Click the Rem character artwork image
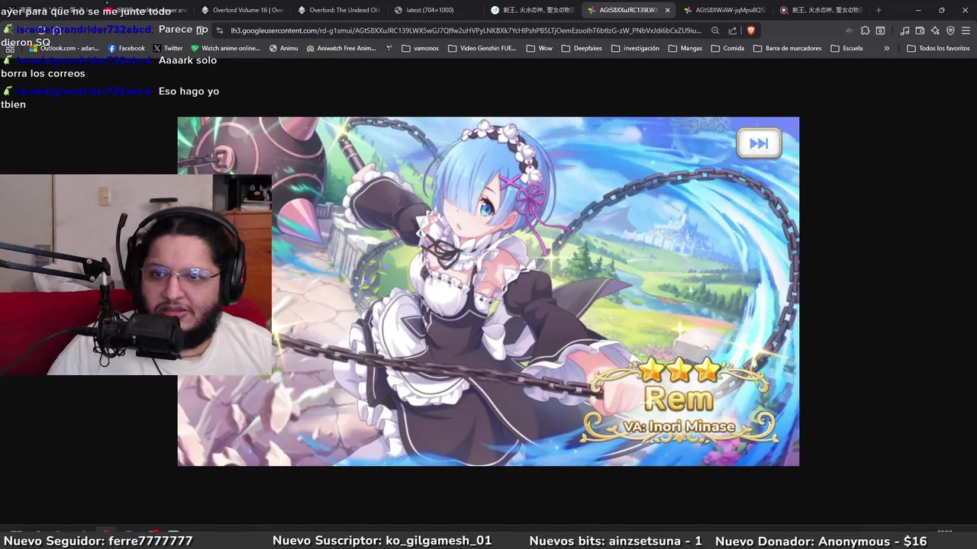 point(488,291)
